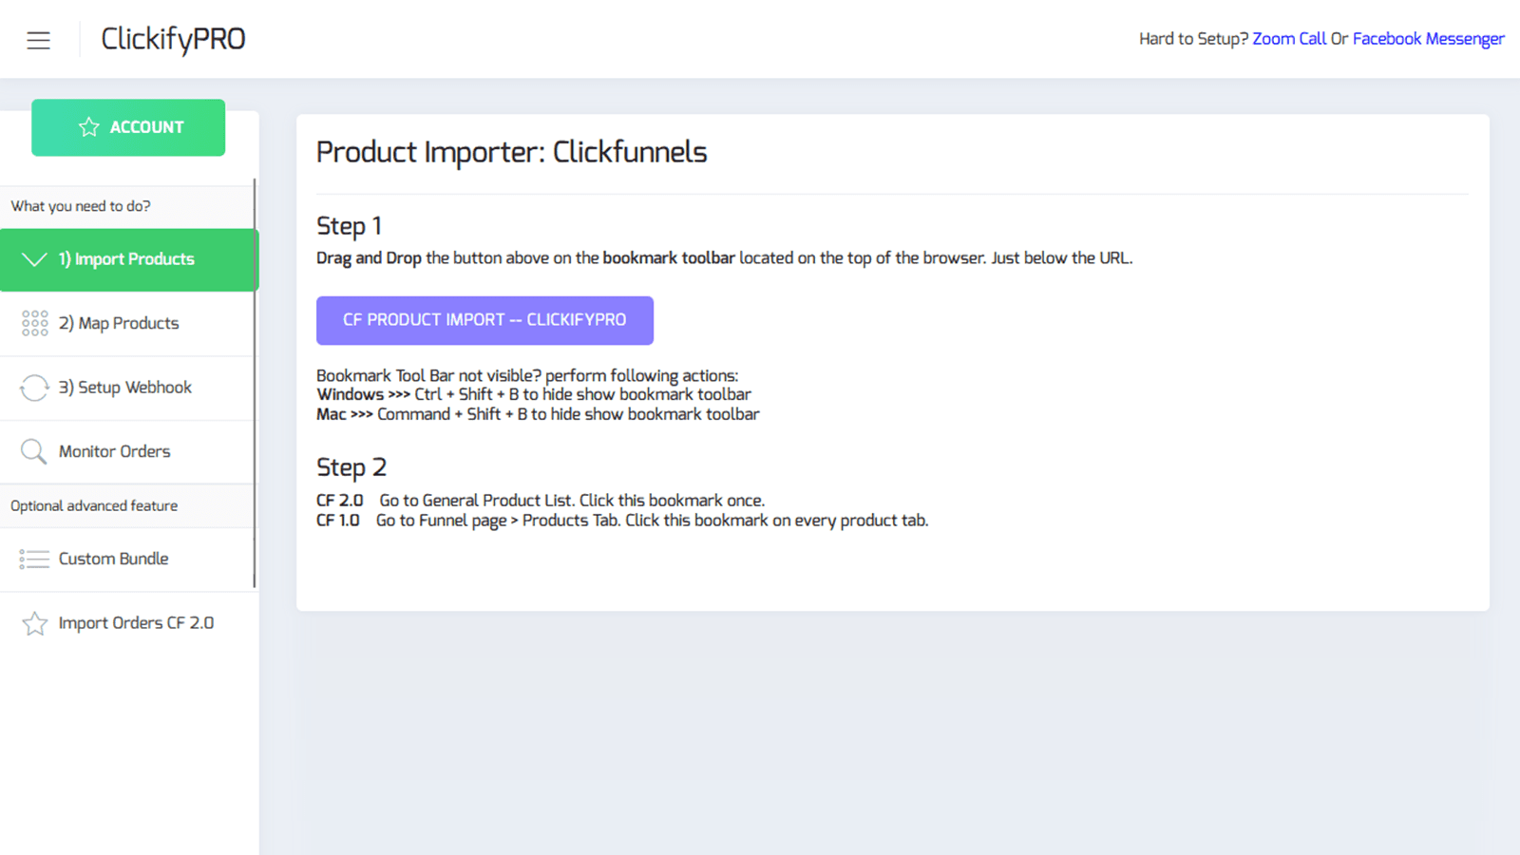Select the Custom Bundle list icon

tap(34, 559)
